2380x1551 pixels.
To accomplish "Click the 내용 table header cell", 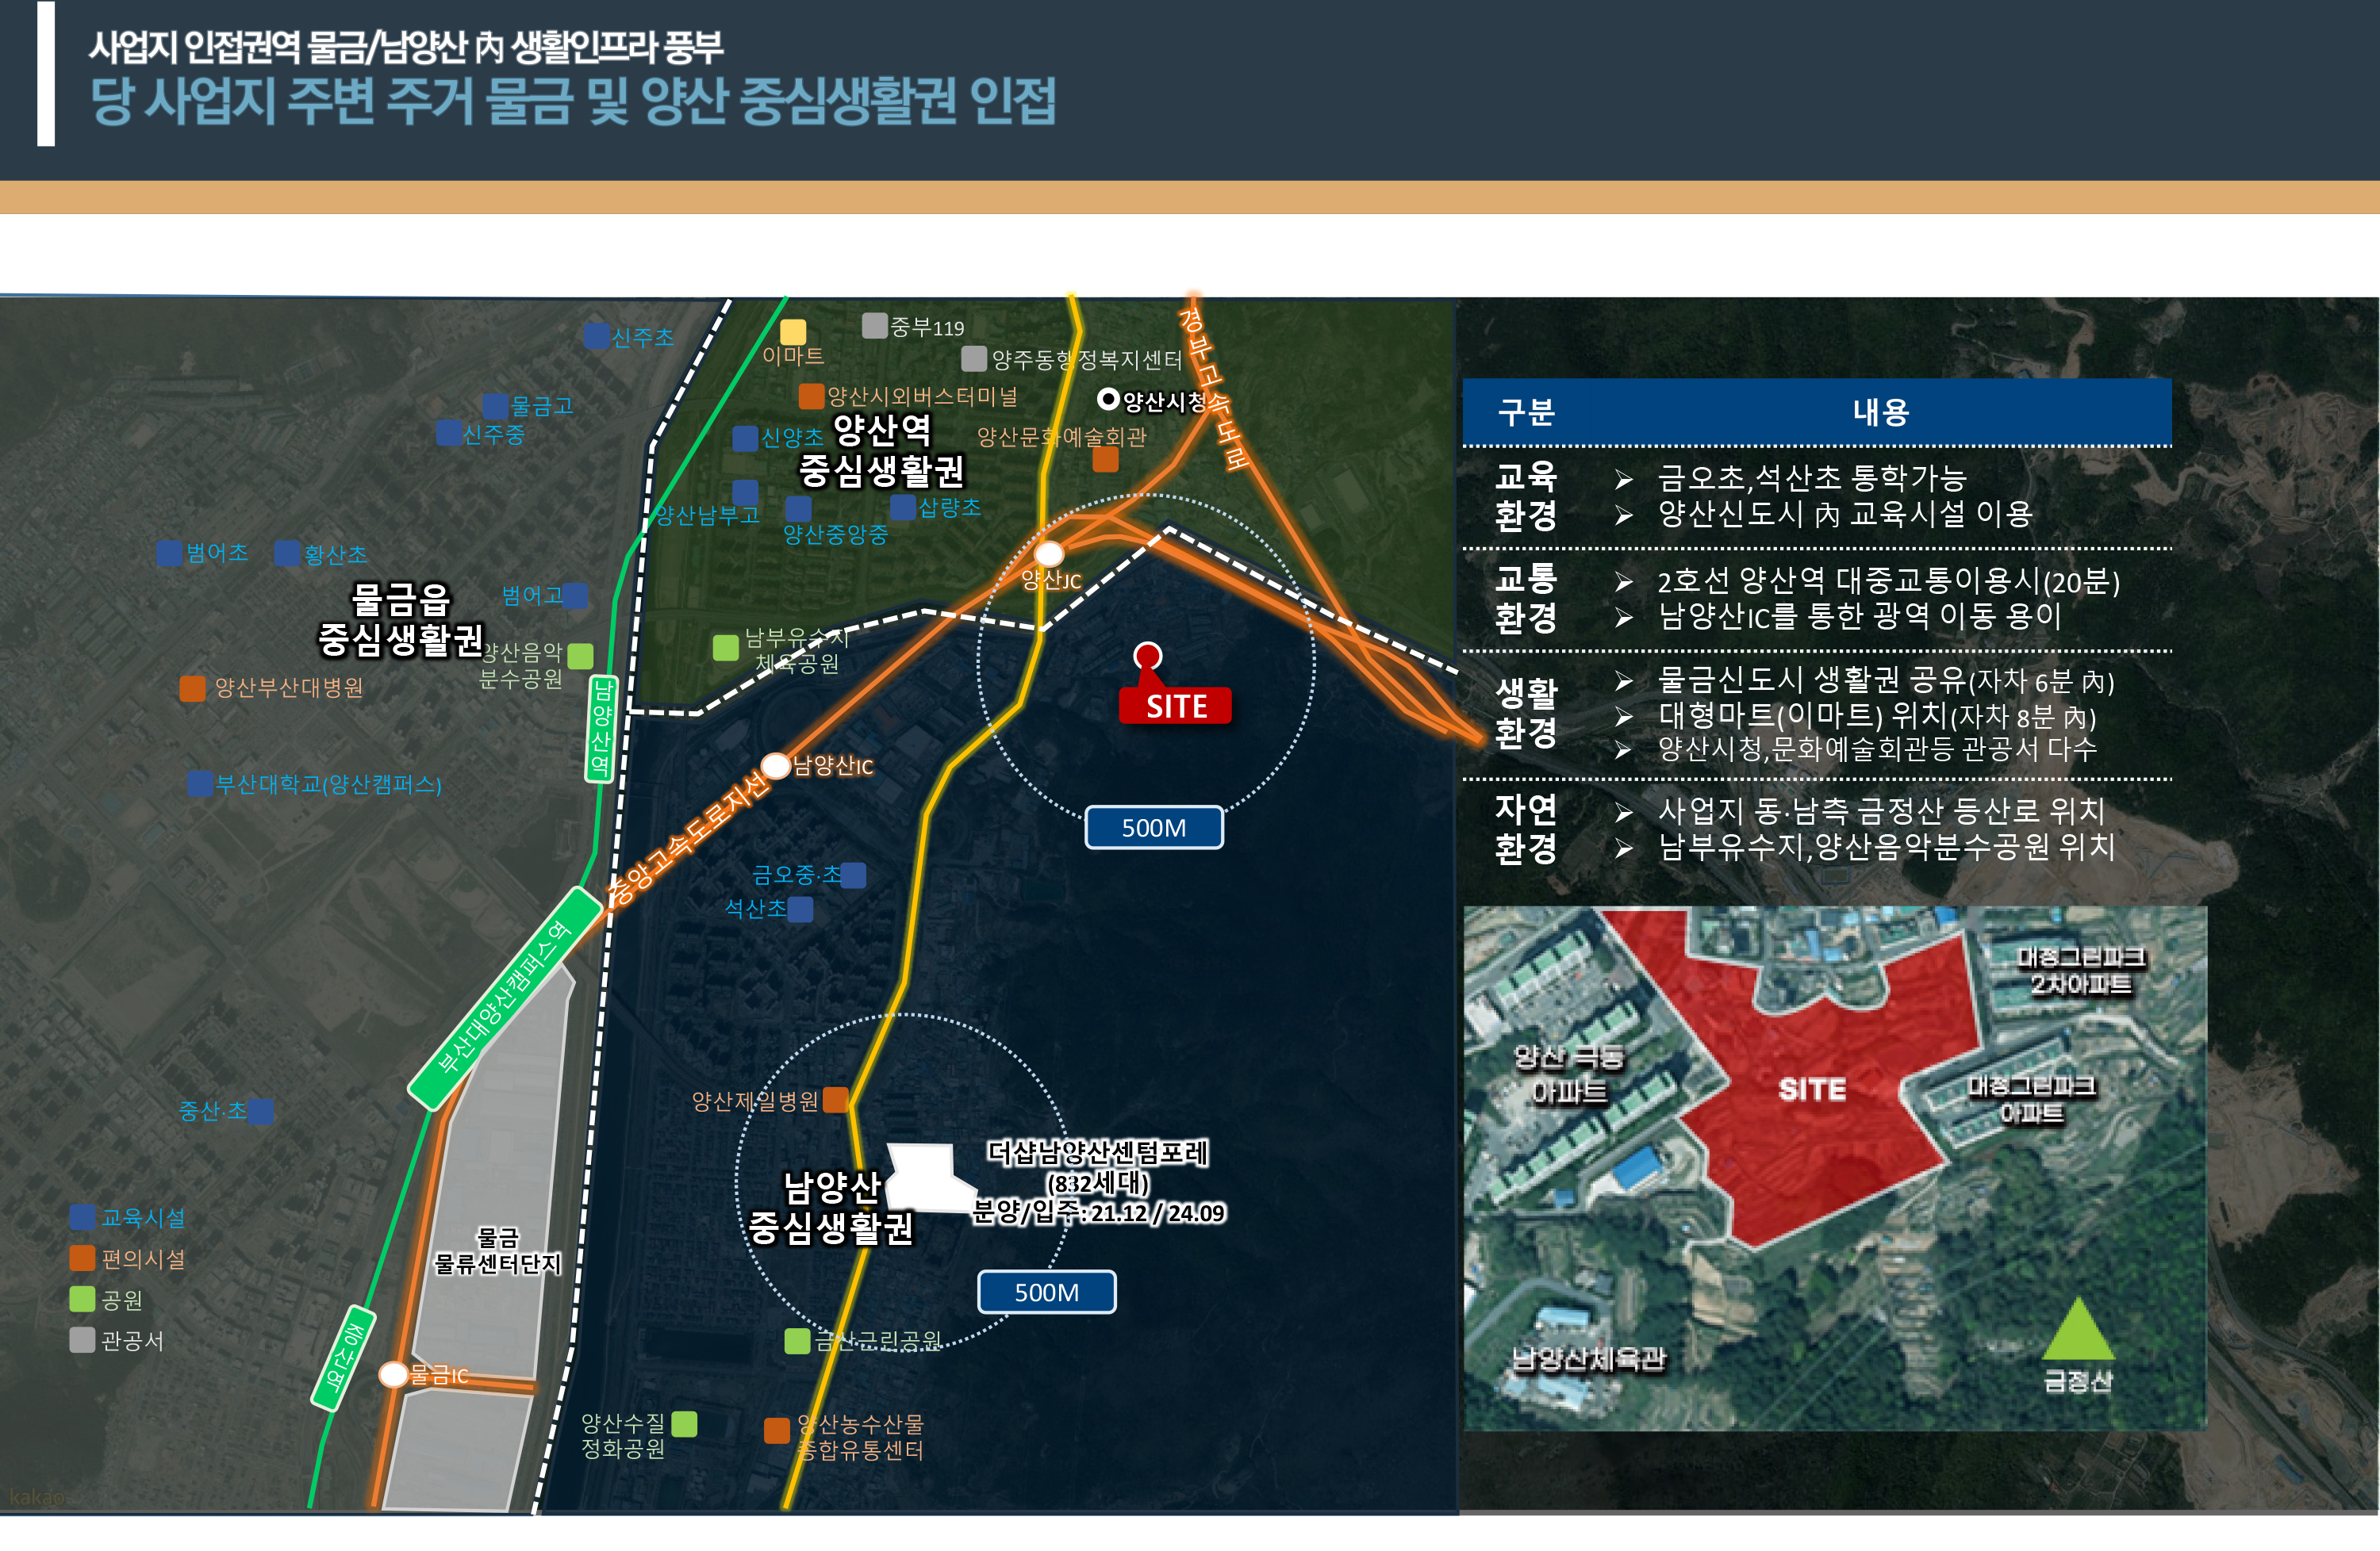I will pos(1880,412).
